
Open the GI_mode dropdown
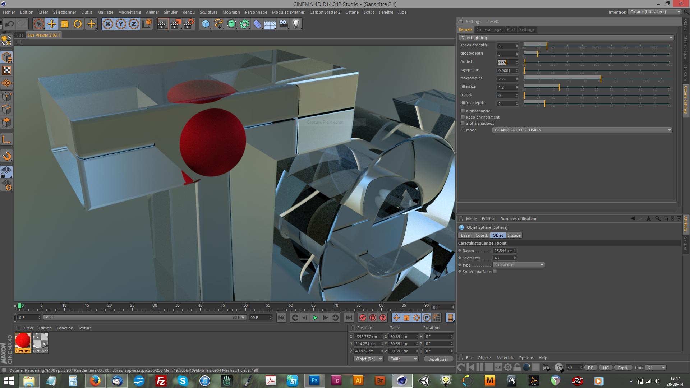582,130
